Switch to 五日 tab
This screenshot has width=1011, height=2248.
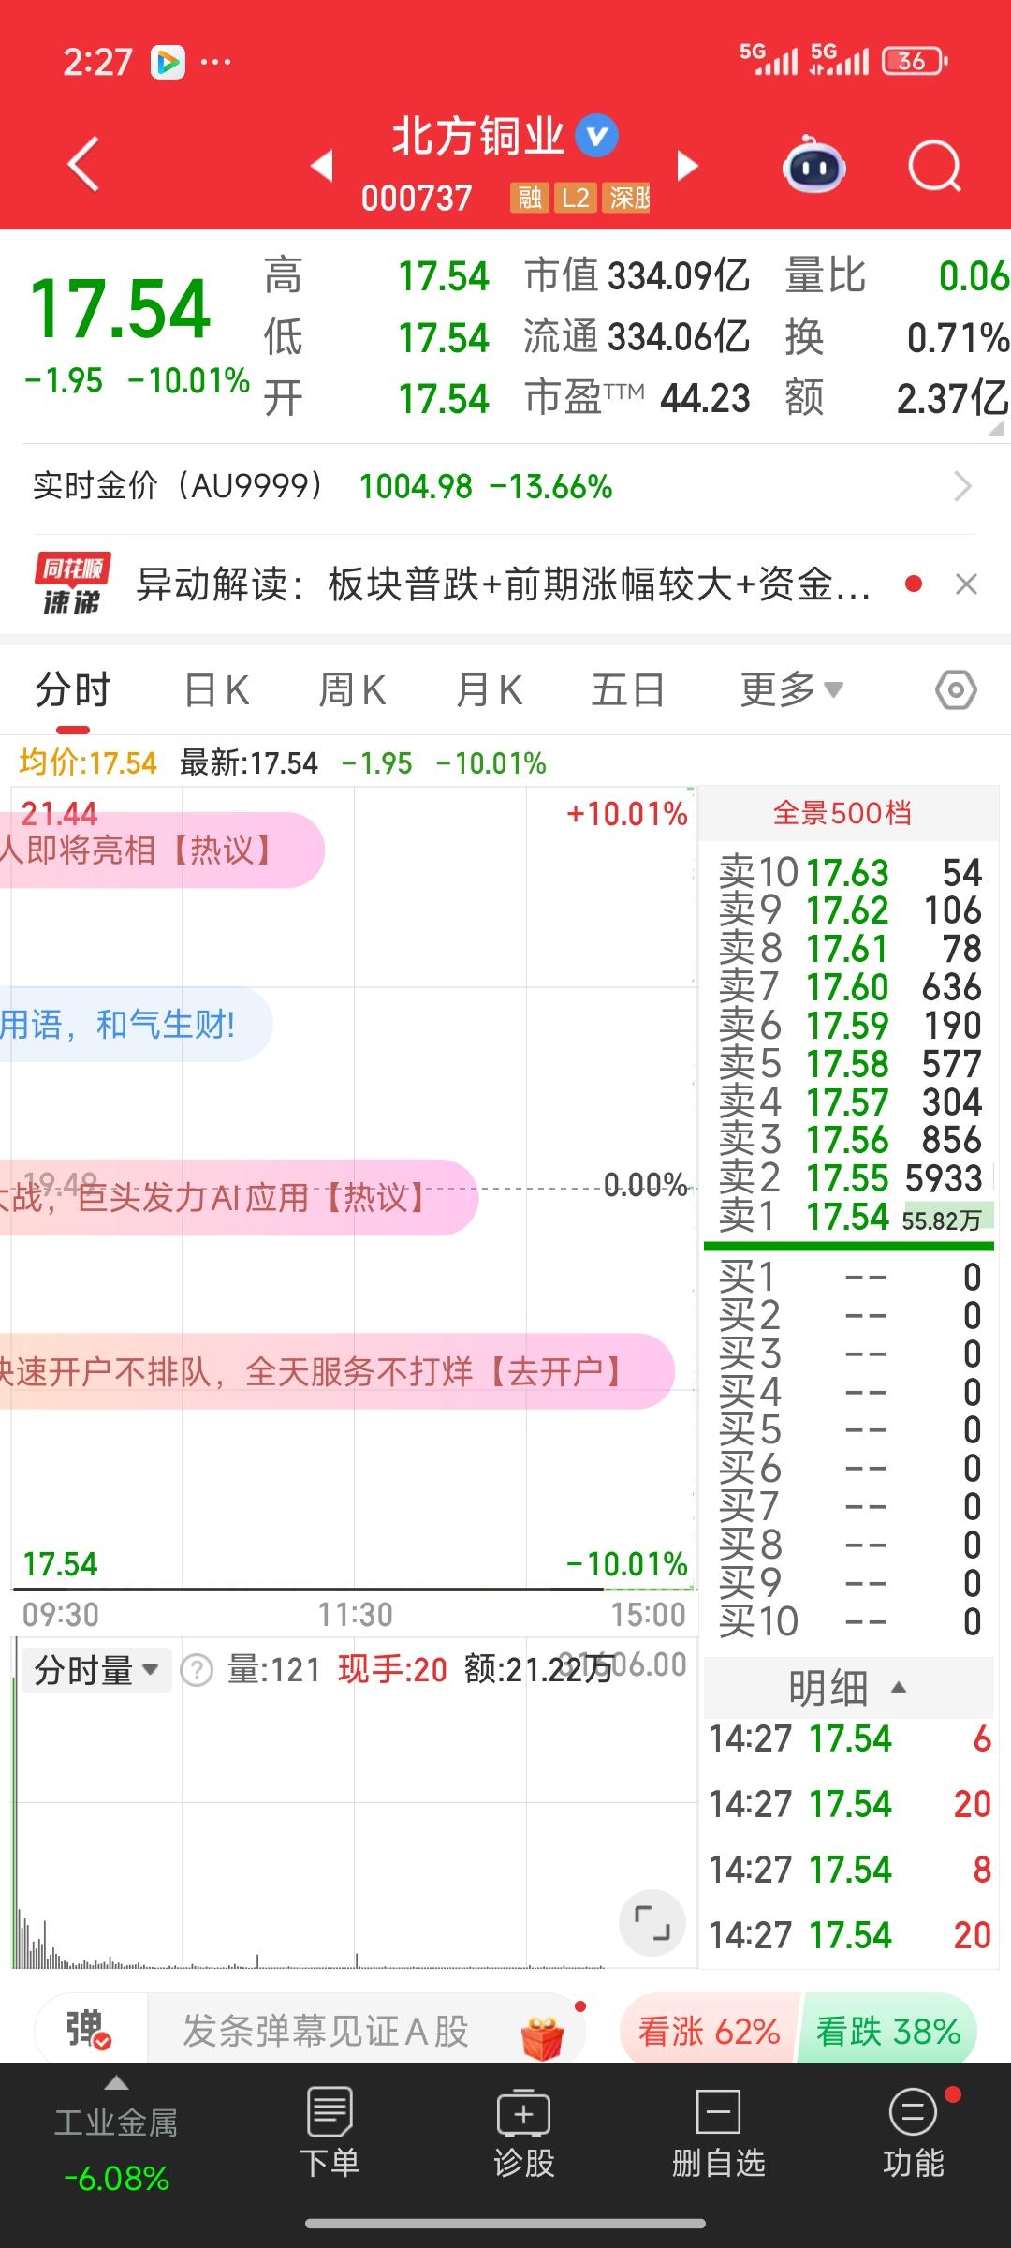627,691
